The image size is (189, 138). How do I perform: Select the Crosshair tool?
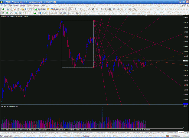(x=75, y=9)
